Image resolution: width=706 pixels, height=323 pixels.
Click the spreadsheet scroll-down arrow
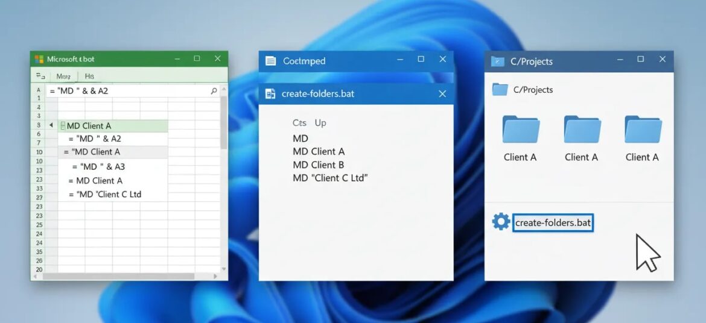(x=224, y=269)
